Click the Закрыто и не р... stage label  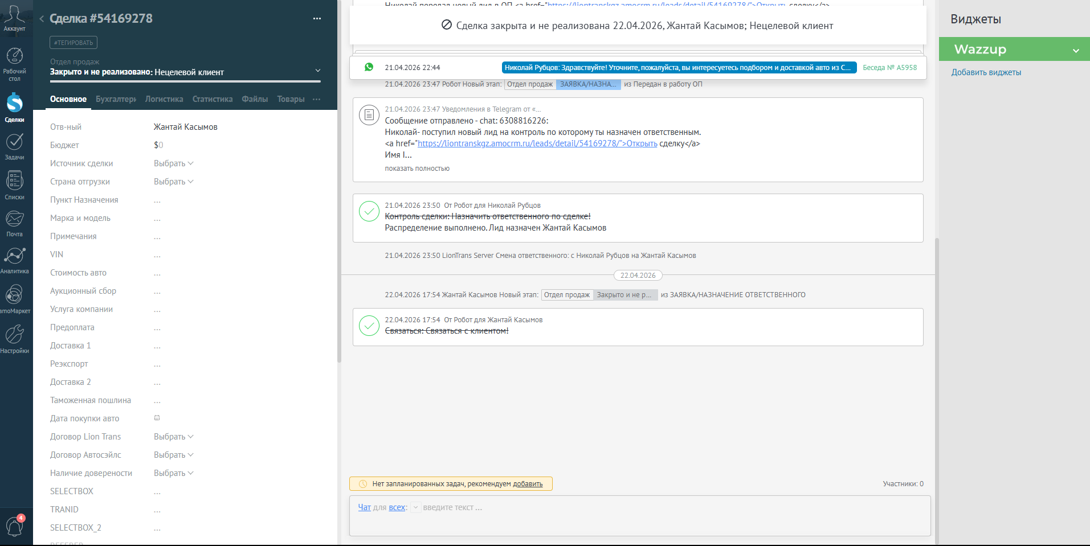click(x=624, y=295)
